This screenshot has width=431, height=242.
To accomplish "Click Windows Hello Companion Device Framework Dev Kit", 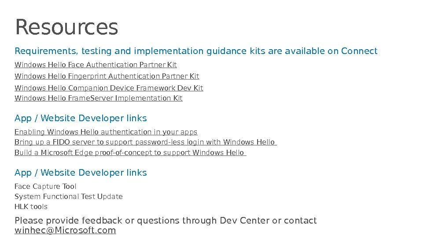I will click(109, 88).
